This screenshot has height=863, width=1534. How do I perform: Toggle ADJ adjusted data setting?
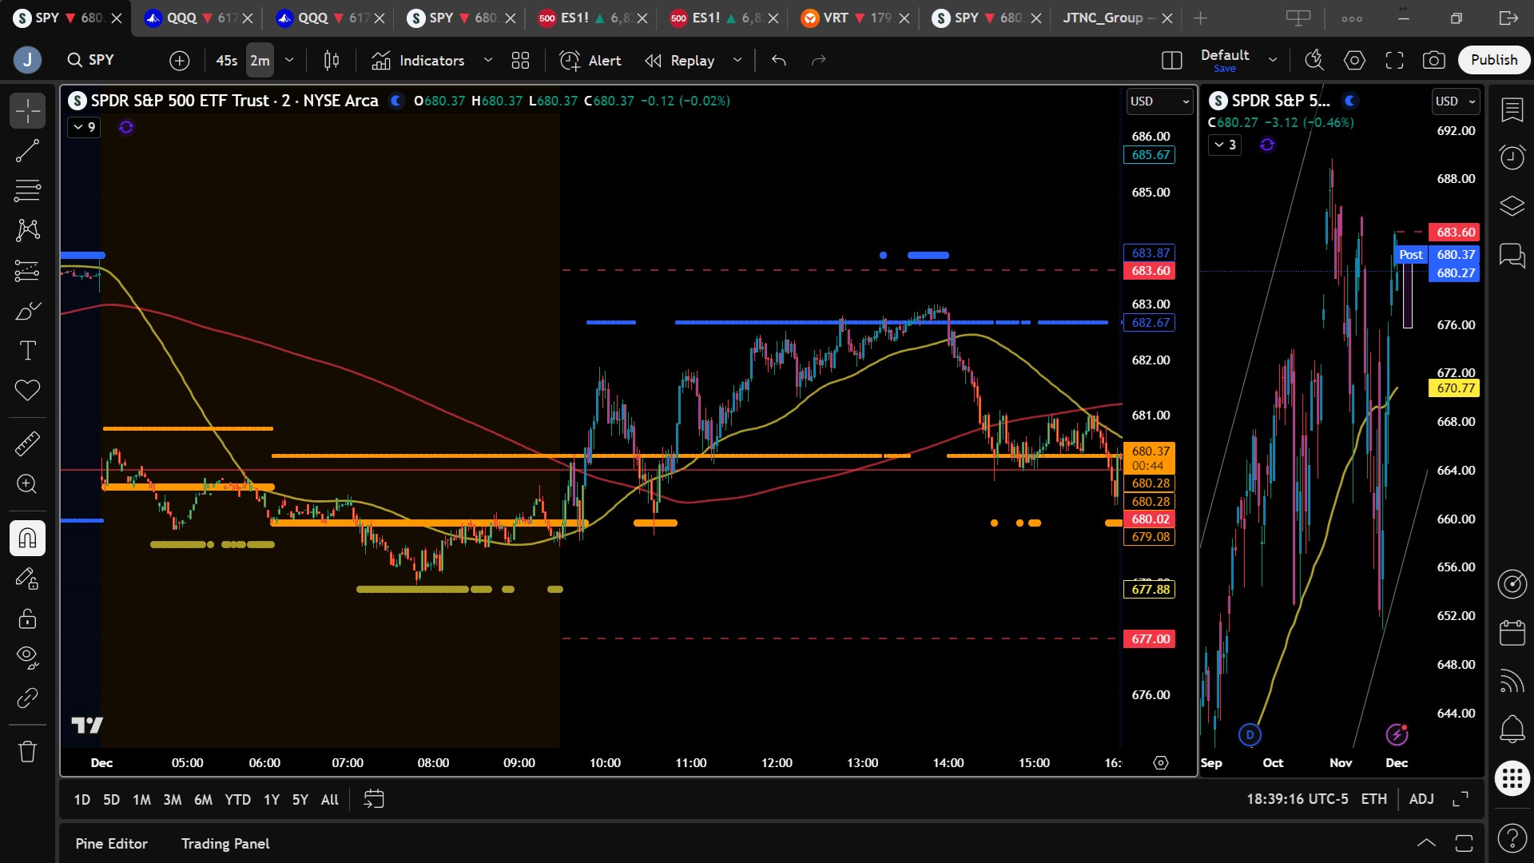point(1421,799)
